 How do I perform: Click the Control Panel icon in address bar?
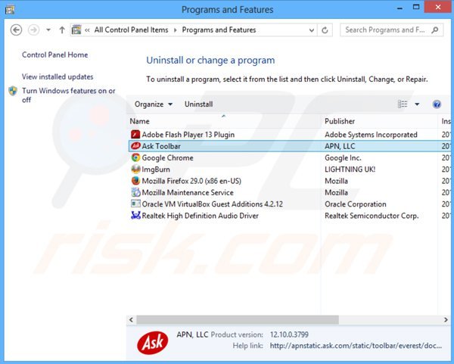tap(76, 30)
